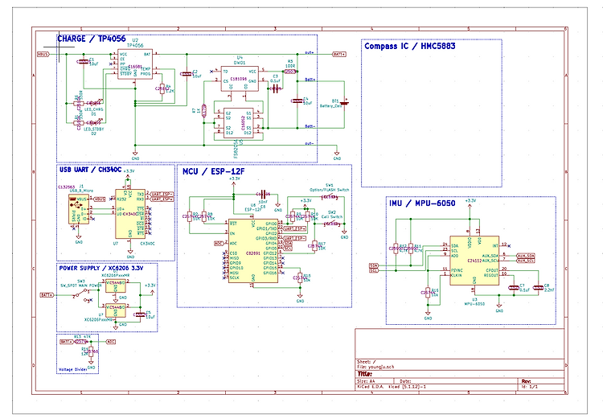Click the SCL global label left of IMU

click(x=374, y=270)
